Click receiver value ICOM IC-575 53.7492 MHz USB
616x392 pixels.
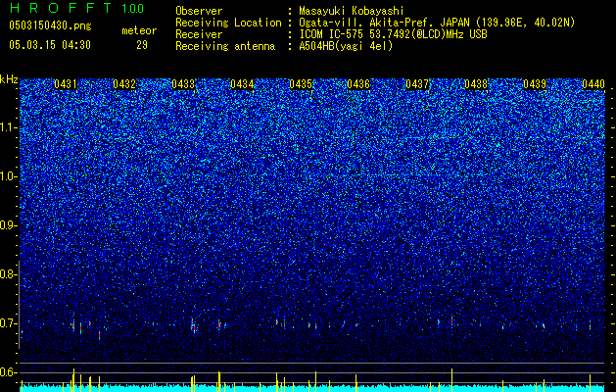click(393, 34)
